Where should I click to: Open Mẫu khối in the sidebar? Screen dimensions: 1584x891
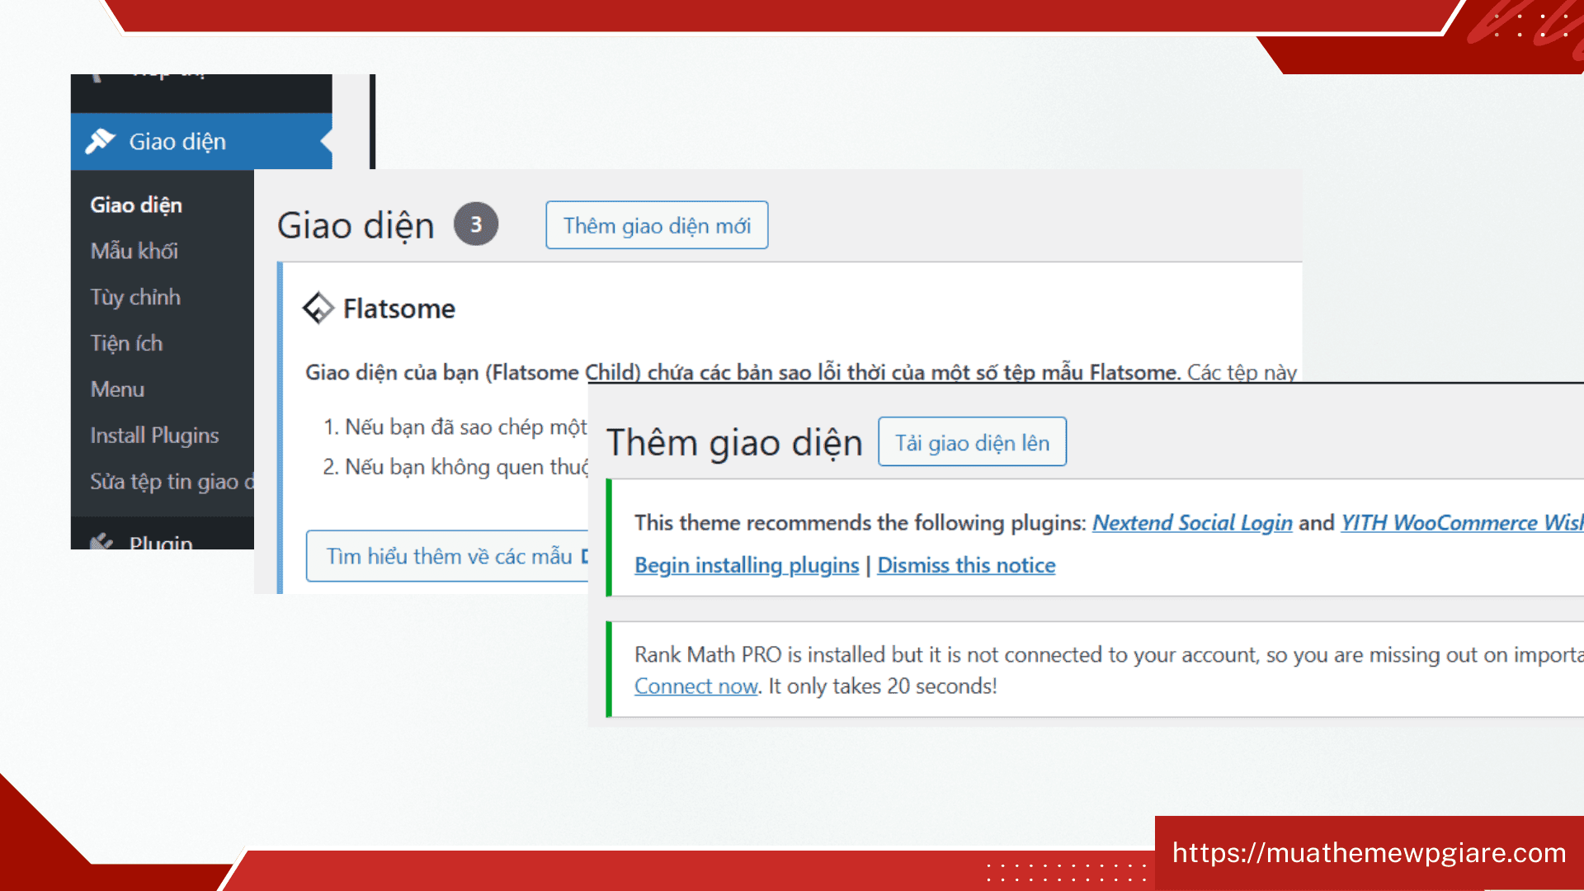point(134,251)
